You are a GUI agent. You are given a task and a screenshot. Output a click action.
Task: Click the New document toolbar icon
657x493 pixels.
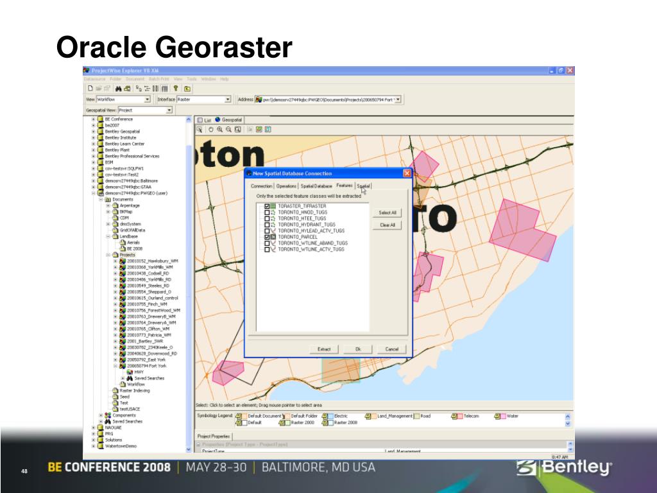click(x=90, y=89)
